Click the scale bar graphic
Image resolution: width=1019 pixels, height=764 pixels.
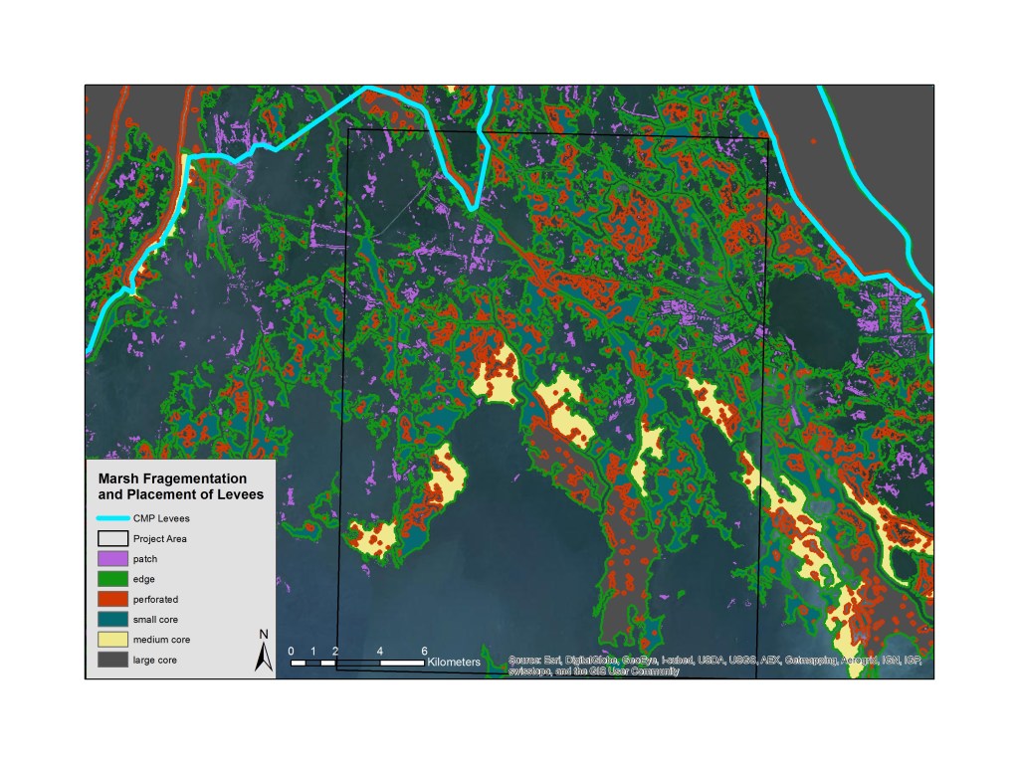[356, 662]
